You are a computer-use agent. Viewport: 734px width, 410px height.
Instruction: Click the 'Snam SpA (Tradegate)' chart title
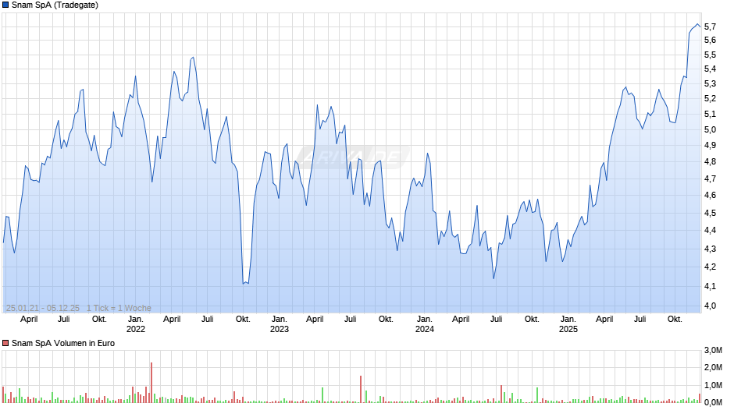[x=55, y=5]
